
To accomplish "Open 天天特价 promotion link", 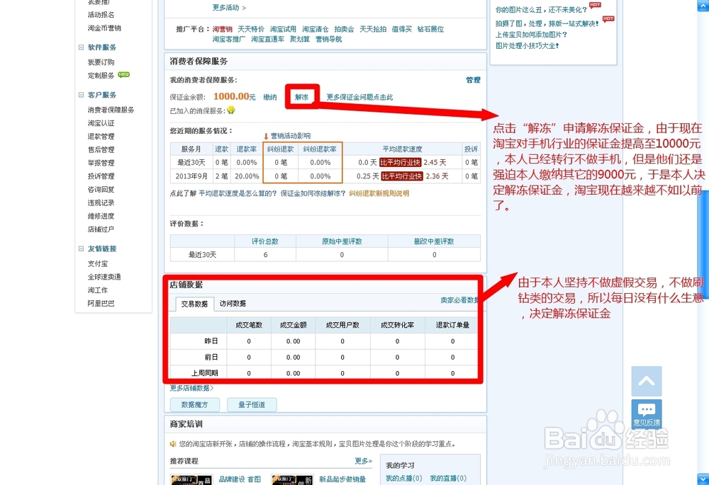I will tap(251, 29).
